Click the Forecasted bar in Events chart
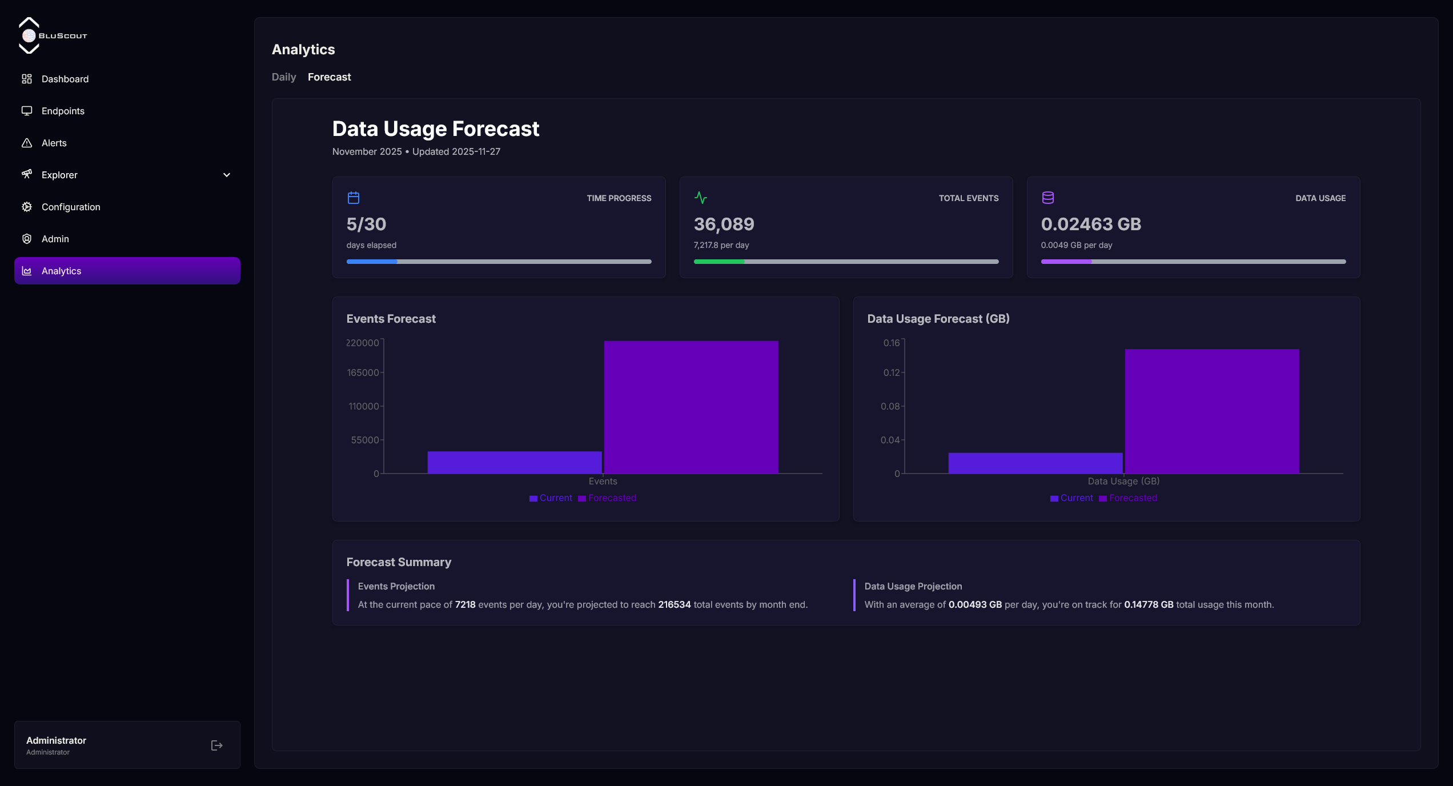 pyautogui.click(x=691, y=407)
